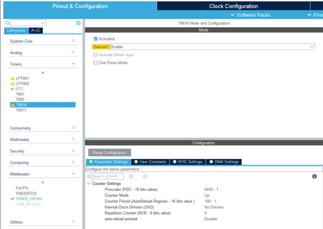Open the settings gear in categories panel
The image size is (323, 229).
click(x=78, y=23)
